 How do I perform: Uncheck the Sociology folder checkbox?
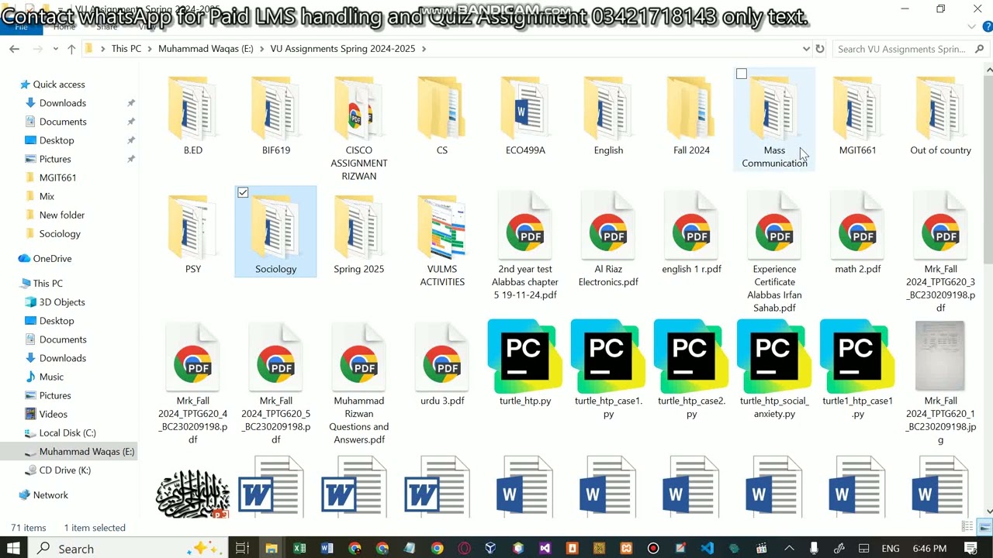pyautogui.click(x=243, y=192)
